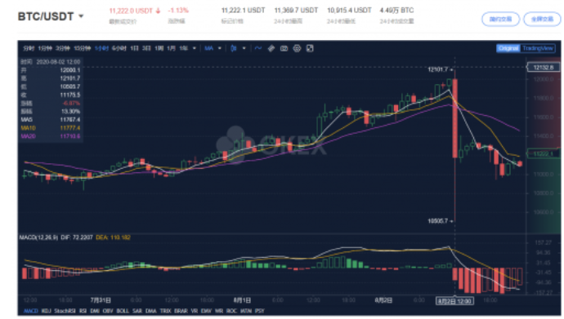This screenshot has height=319, width=564.
Task: Select the 1分钟 chart interval
Action: [45, 48]
